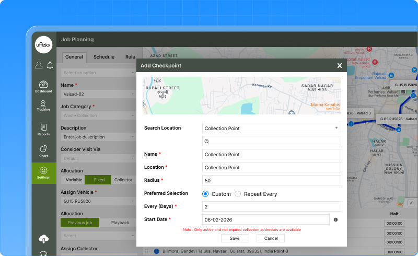The height and width of the screenshot is (256, 418).
Task: Open the Tracking sidebar icon
Action: (43, 105)
